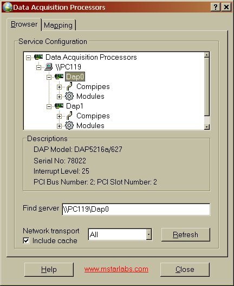
Task: Open the Network transport dropdown
Action: 149,234
